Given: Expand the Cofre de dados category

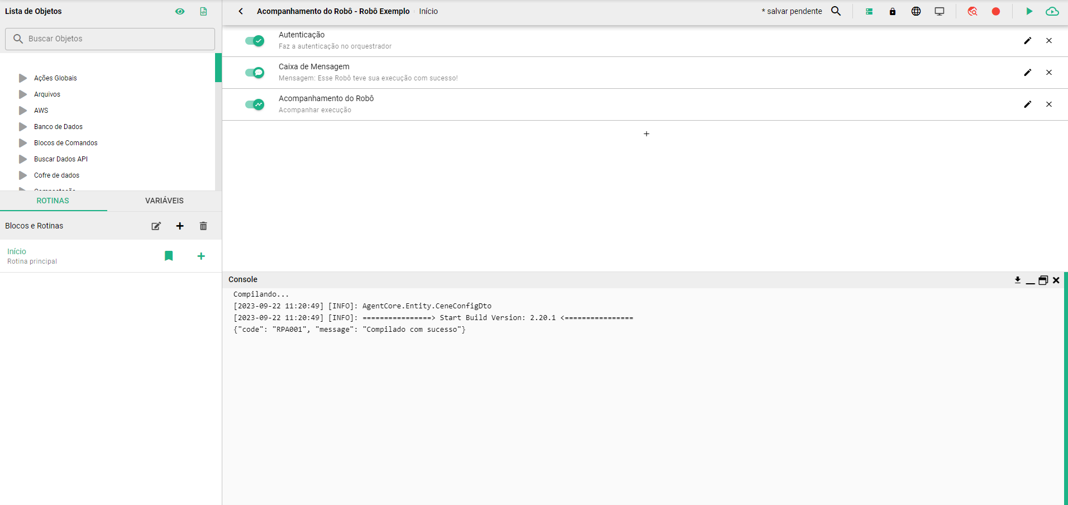Looking at the screenshot, I should pos(23,175).
